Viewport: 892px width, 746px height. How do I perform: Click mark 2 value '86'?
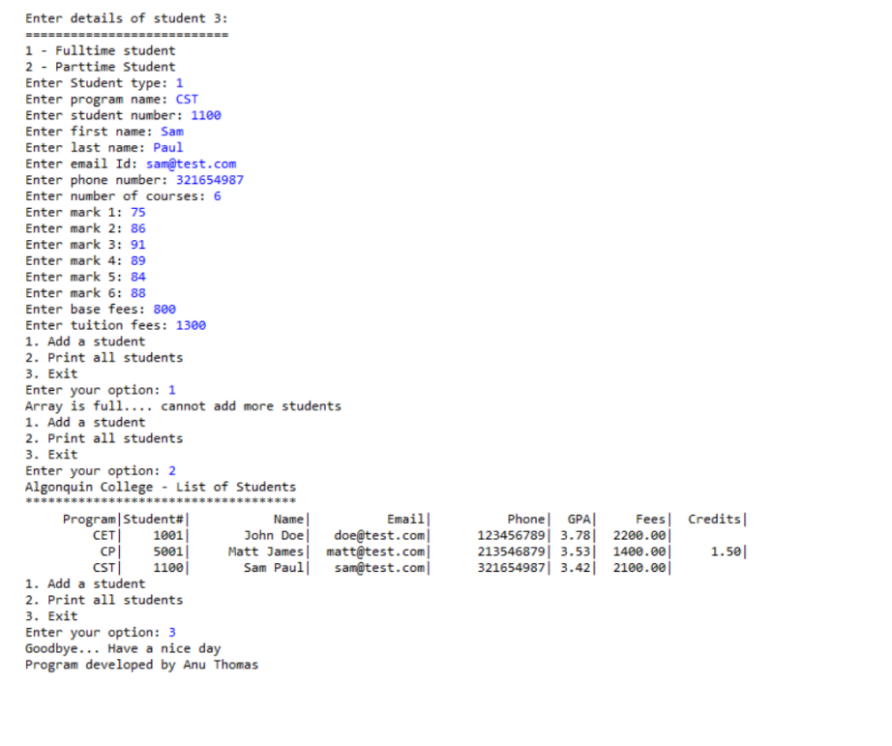(138, 228)
